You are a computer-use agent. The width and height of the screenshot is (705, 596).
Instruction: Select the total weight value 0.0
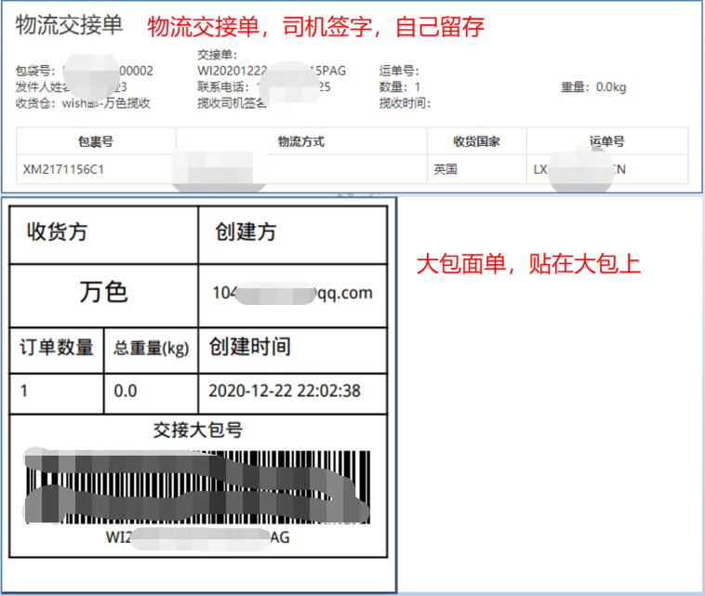[126, 391]
